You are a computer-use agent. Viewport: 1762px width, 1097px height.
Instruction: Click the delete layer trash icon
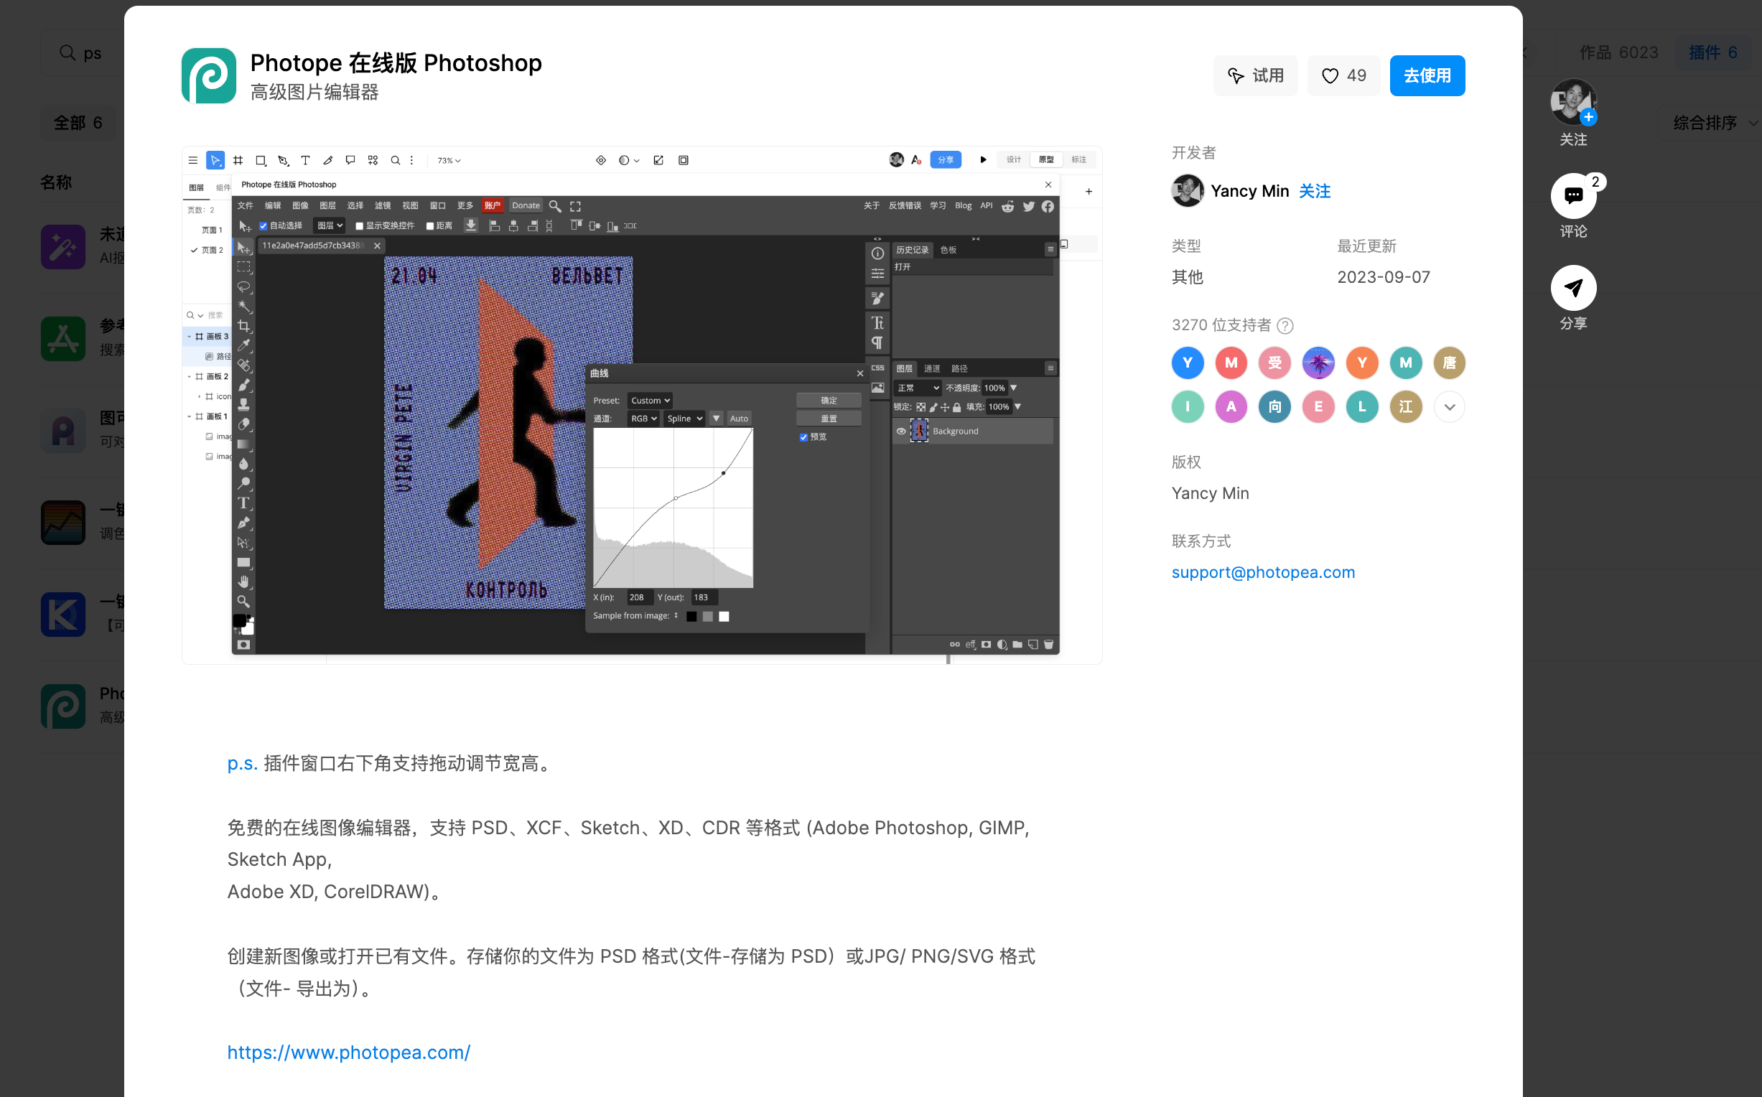tap(1048, 644)
